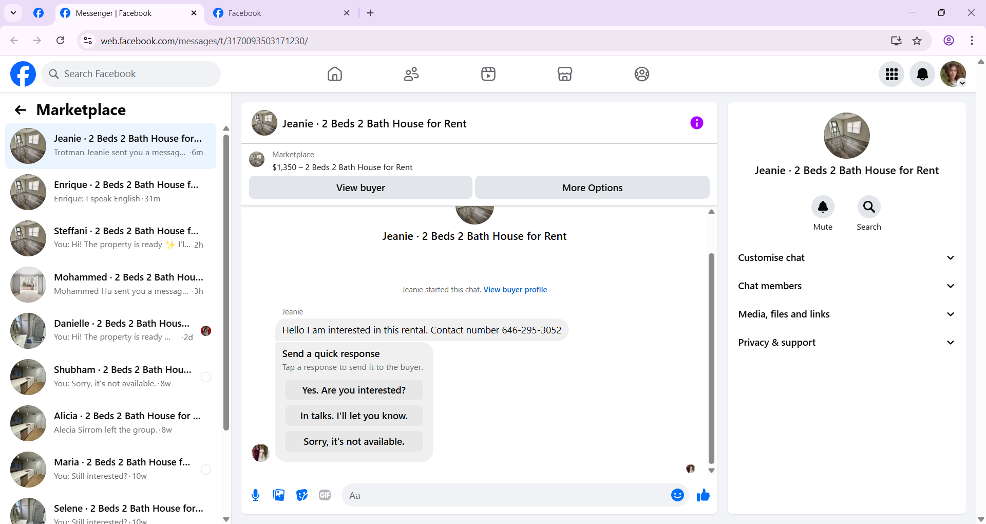
Task: Open Chrome tab search dropdown
Action: pyautogui.click(x=13, y=13)
